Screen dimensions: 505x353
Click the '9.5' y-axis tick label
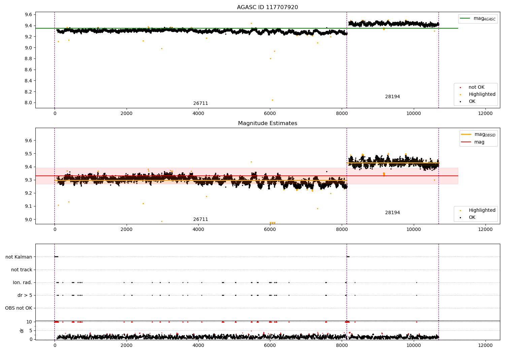tap(28, 154)
